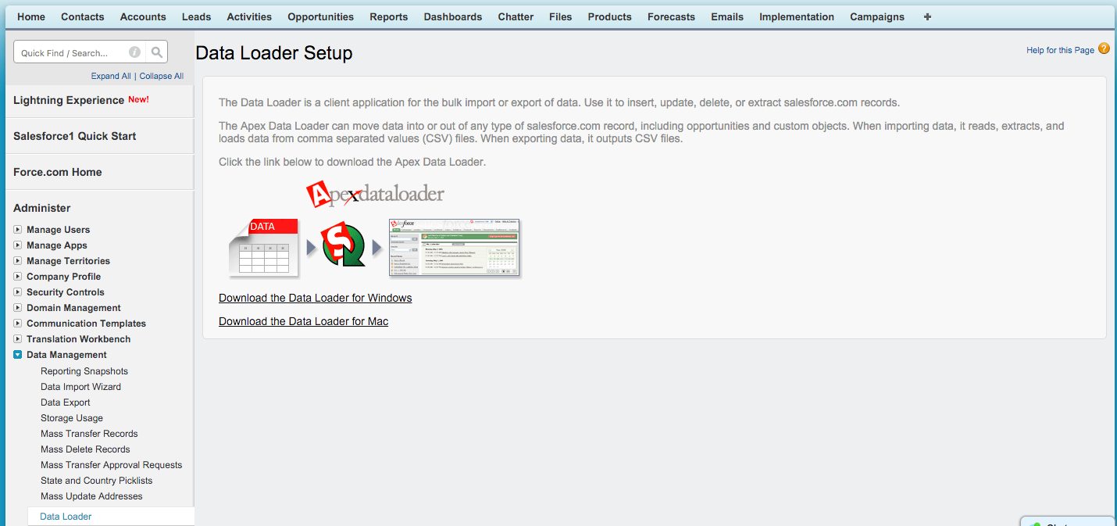Click the Expand All link
Screen dimensions: 1117x526
tap(111, 76)
